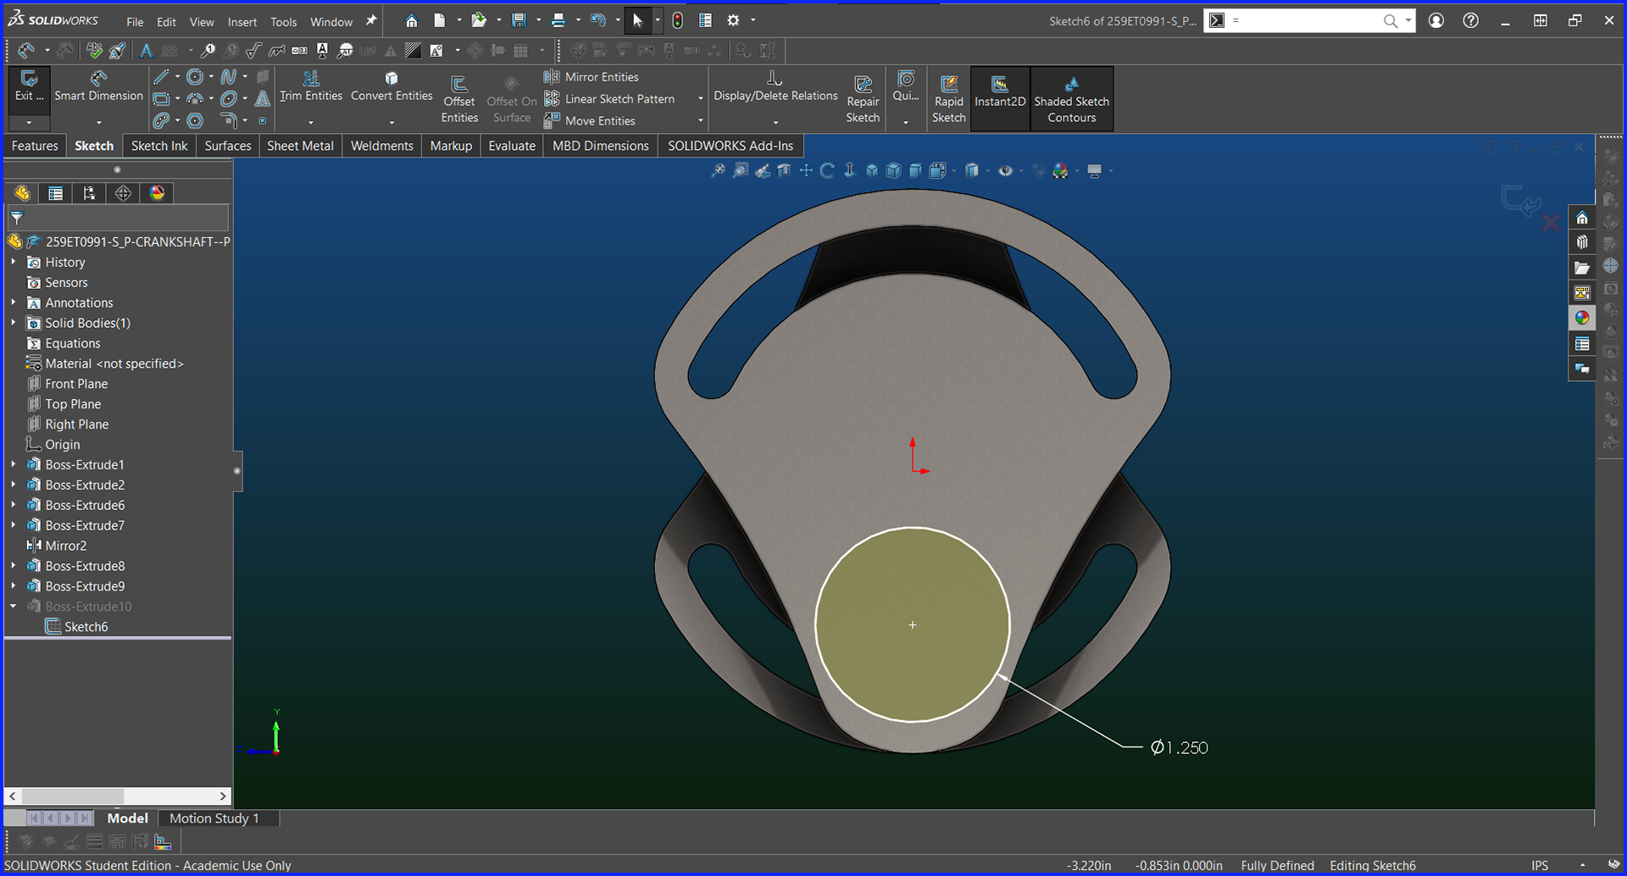The width and height of the screenshot is (1627, 876).
Task: Open dropdown arrow under Trim Entities
Action: [x=311, y=122]
